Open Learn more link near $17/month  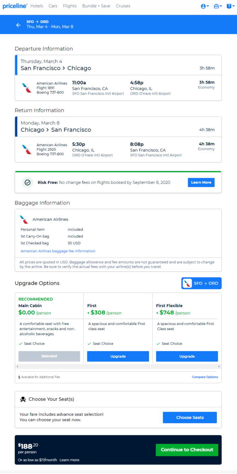pyautogui.click(x=69, y=460)
